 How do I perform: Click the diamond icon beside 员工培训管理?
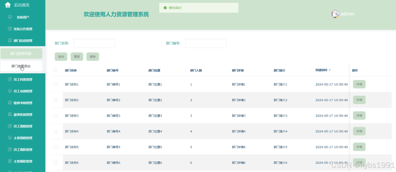[10, 91]
